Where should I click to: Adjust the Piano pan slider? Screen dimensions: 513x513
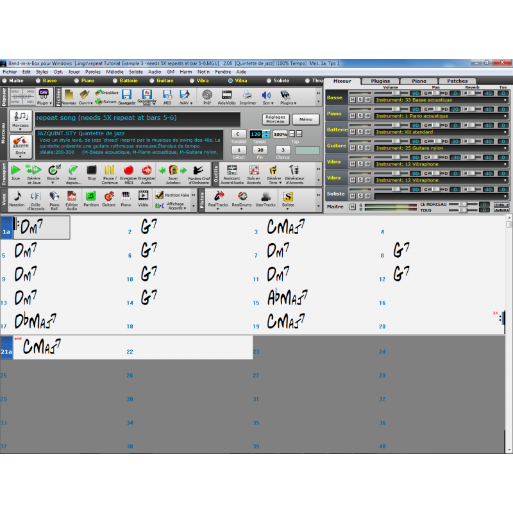click(x=436, y=109)
